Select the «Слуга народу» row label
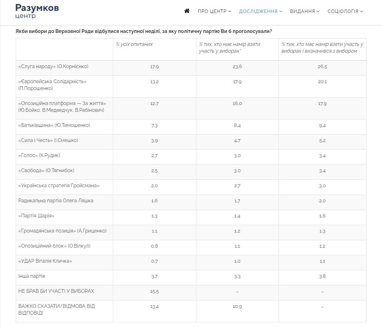The image size is (382, 327). tap(53, 67)
